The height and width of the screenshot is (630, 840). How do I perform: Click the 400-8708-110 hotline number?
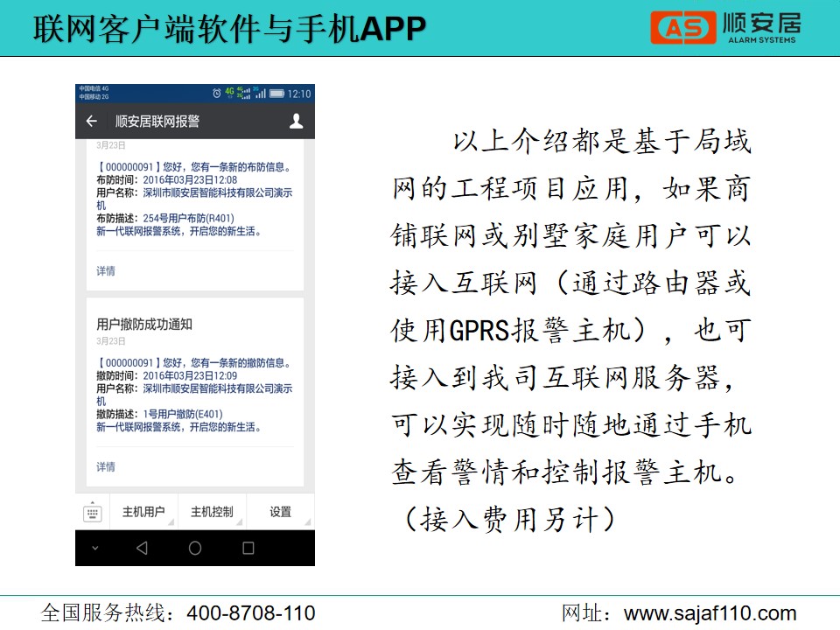249,612
